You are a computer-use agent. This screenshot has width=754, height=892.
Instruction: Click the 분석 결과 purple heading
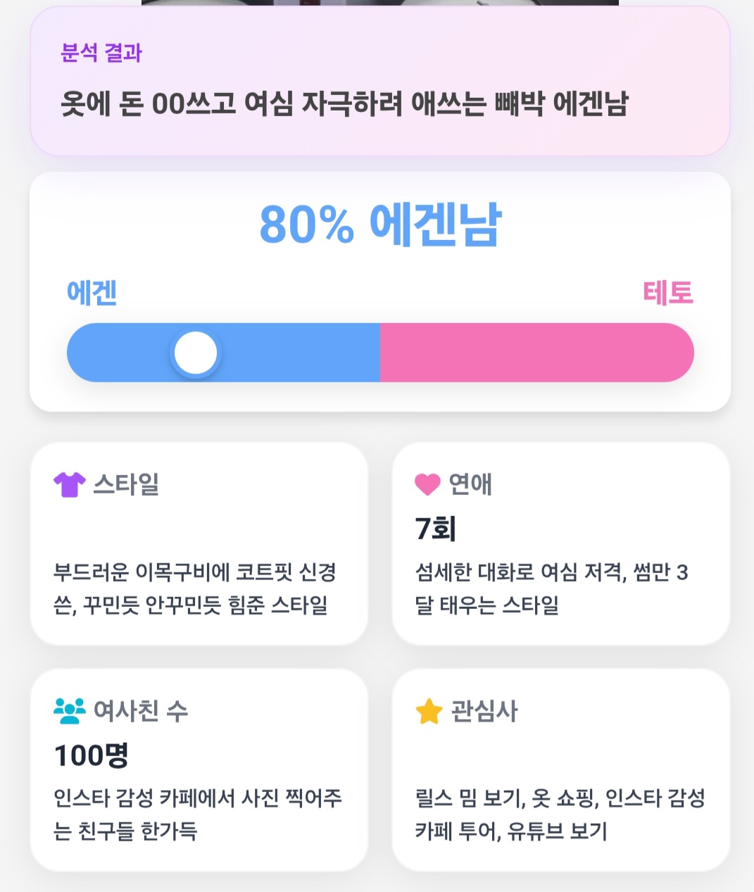[x=101, y=53]
